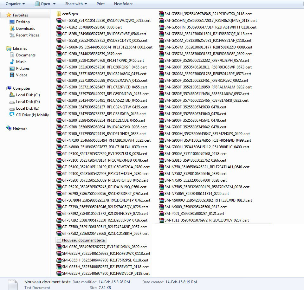Click icon of SM-G3815 cert file

click(161, 160)
